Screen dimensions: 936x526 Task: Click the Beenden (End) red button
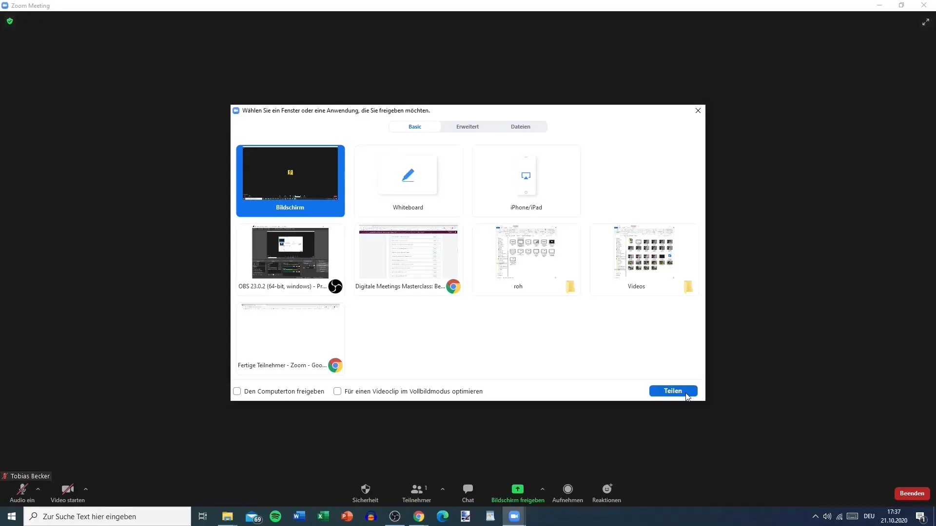point(912,493)
